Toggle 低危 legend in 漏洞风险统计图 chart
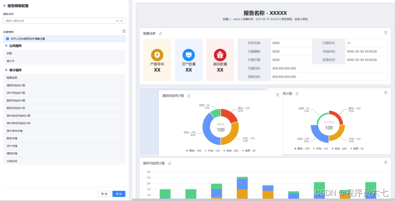The height and width of the screenshot is (201, 395). [x=230, y=151]
